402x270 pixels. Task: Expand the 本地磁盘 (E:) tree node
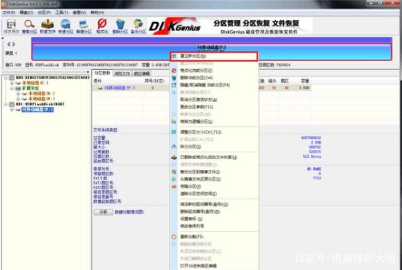(x=18, y=99)
